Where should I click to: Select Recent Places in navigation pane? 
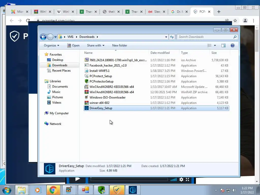tap(61, 71)
